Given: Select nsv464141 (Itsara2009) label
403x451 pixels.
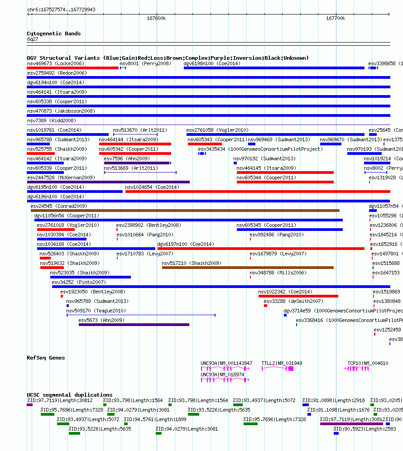Looking at the screenshot, I should click(x=57, y=92).
